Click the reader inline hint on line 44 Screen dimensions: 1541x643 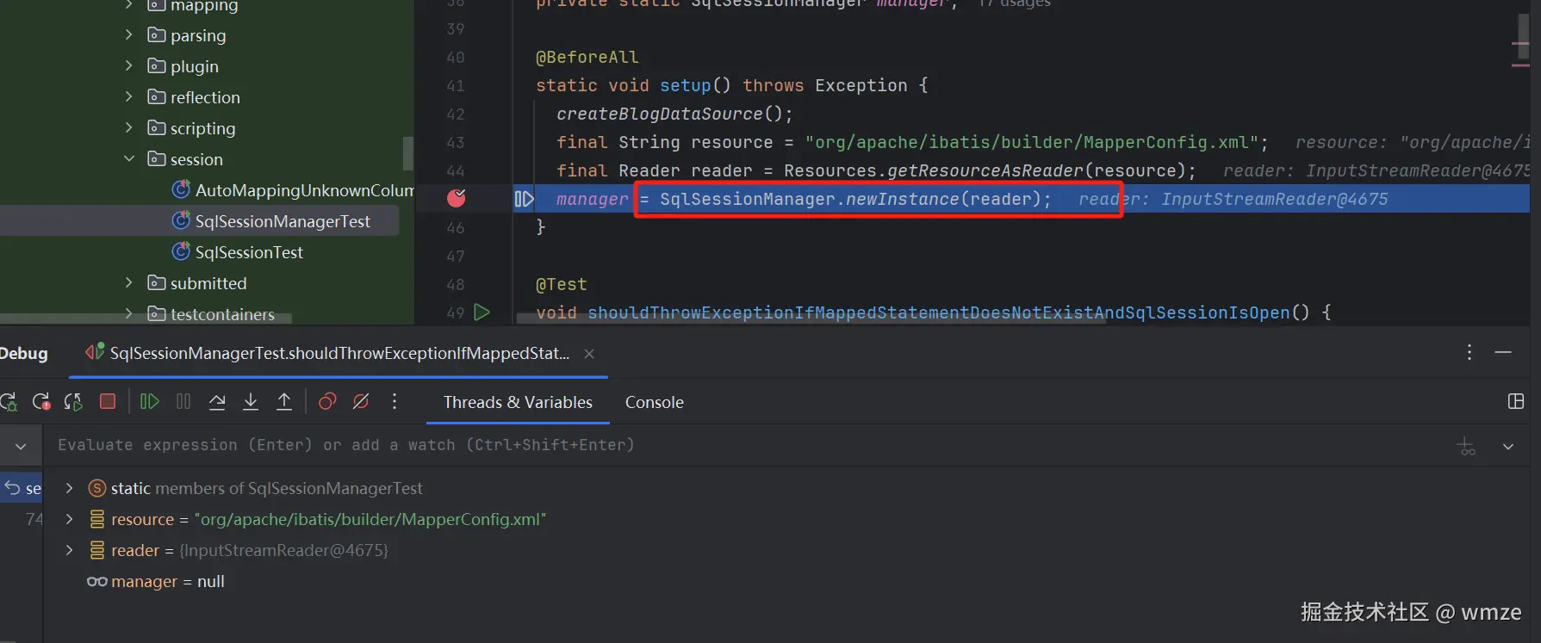[1376, 170]
